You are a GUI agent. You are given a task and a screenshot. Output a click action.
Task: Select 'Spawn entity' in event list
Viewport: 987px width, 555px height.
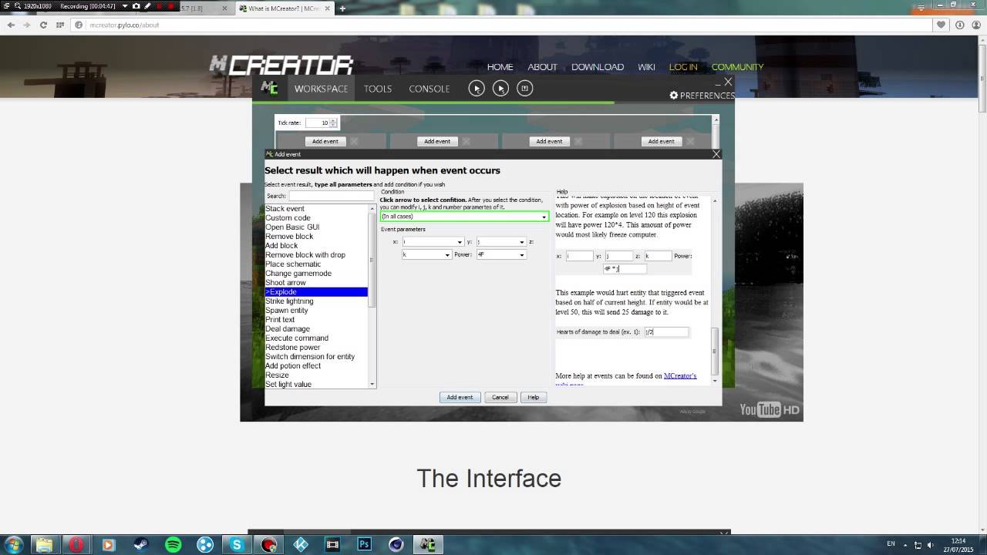[x=287, y=311]
